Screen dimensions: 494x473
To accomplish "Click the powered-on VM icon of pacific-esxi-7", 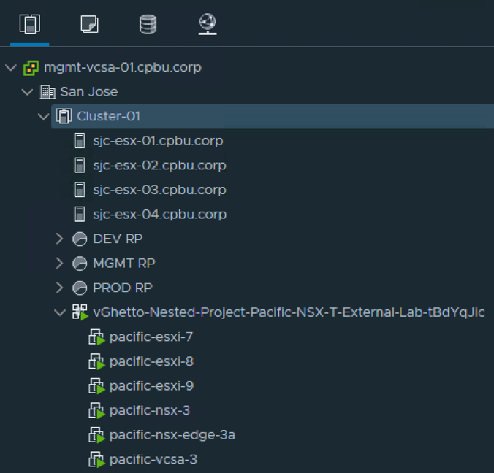I will [96, 337].
